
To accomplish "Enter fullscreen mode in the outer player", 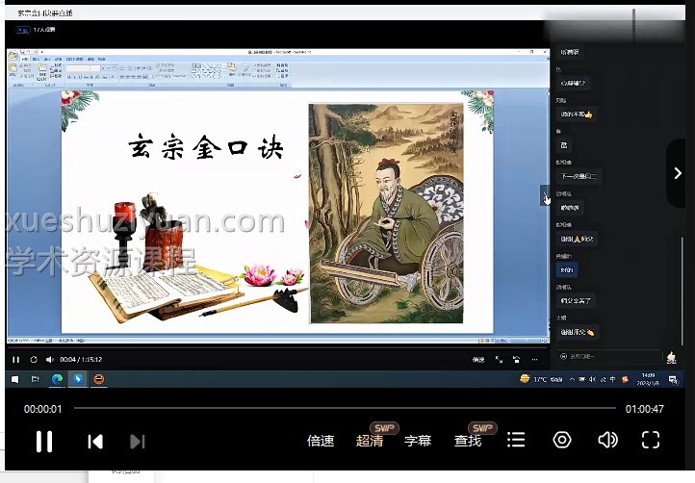I will (x=651, y=440).
